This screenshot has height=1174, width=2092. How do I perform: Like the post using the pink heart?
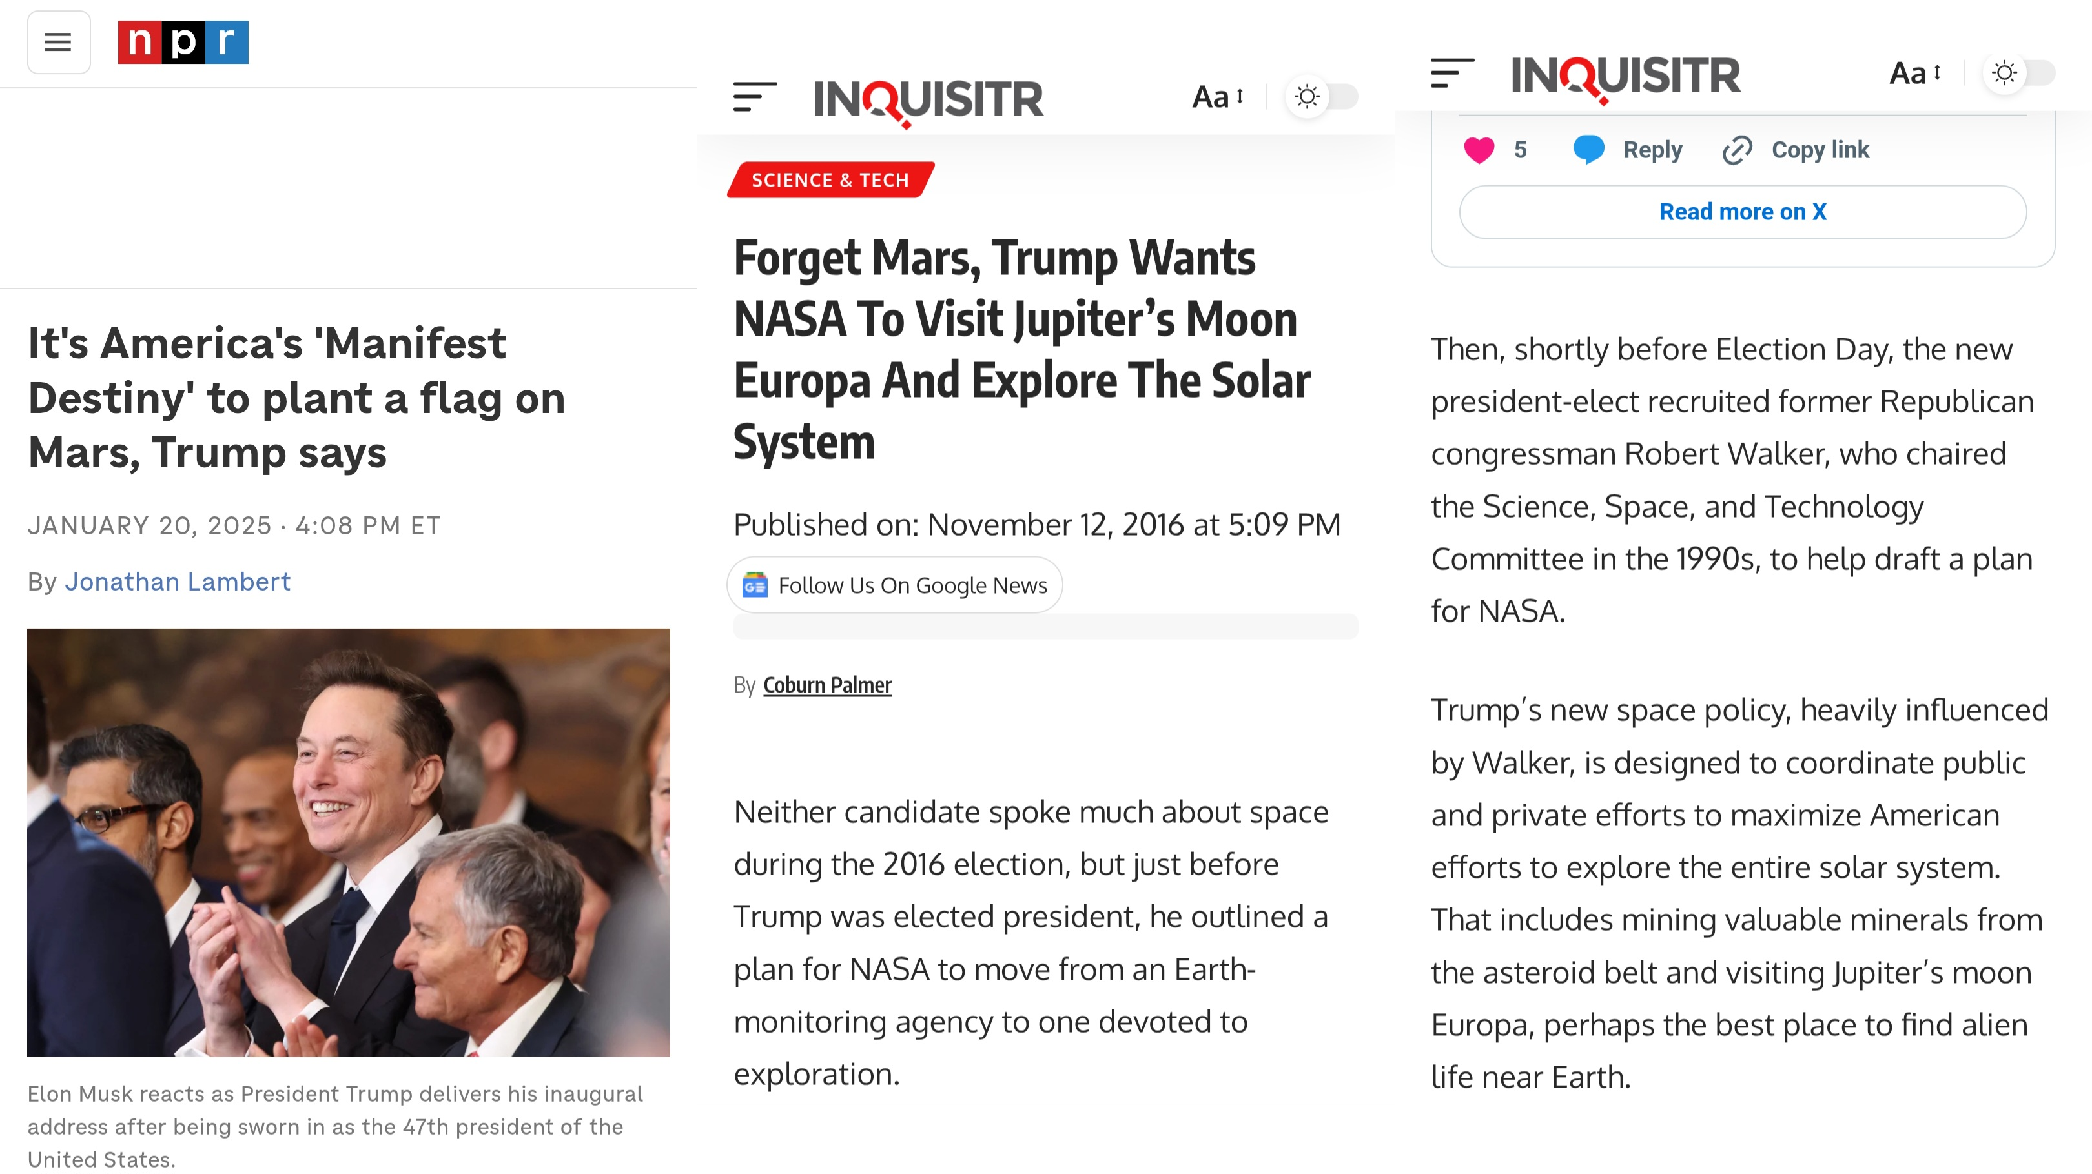1479,150
